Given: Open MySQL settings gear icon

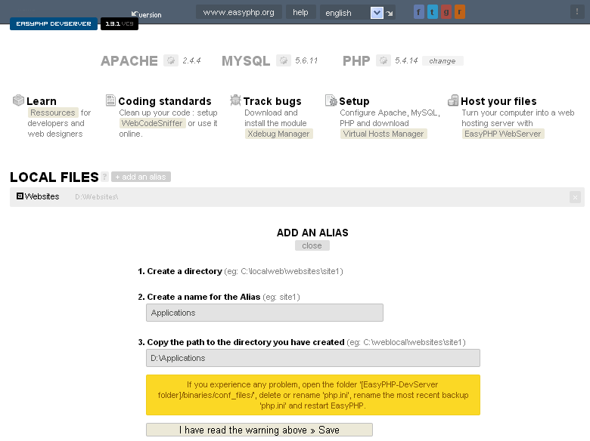Looking at the screenshot, I should click(x=284, y=60).
